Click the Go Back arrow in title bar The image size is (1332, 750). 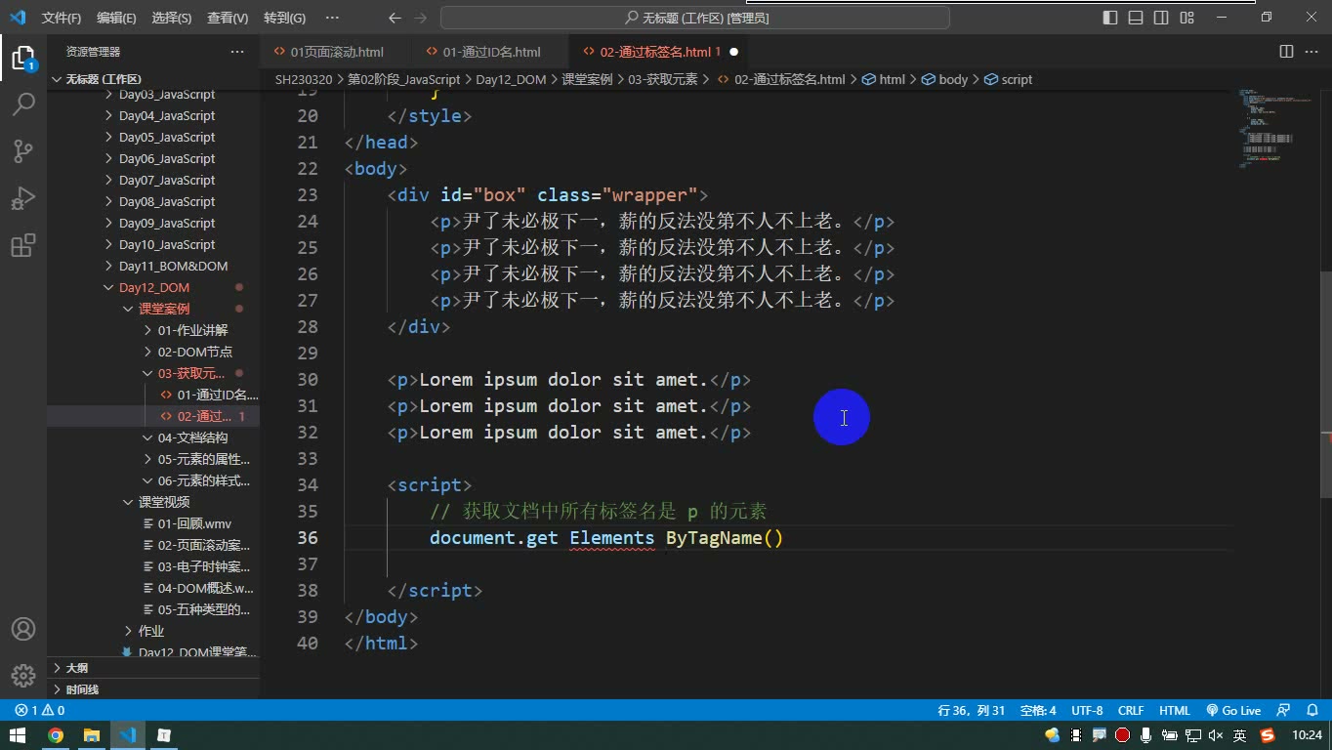[395, 18]
